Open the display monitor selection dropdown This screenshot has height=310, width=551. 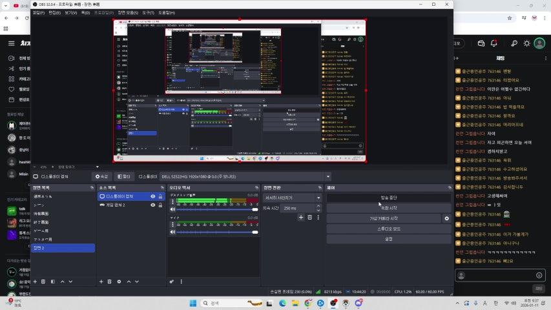coord(328,176)
